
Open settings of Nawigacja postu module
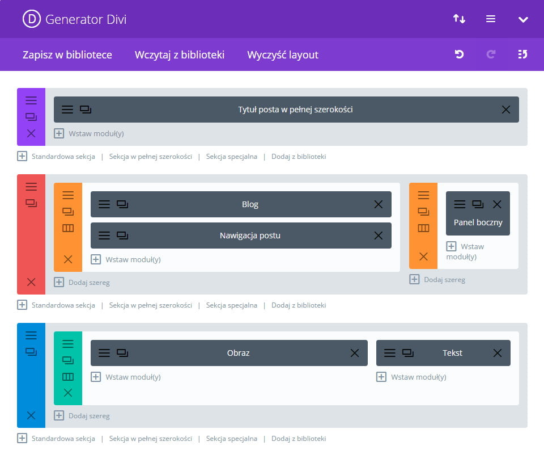tap(104, 236)
